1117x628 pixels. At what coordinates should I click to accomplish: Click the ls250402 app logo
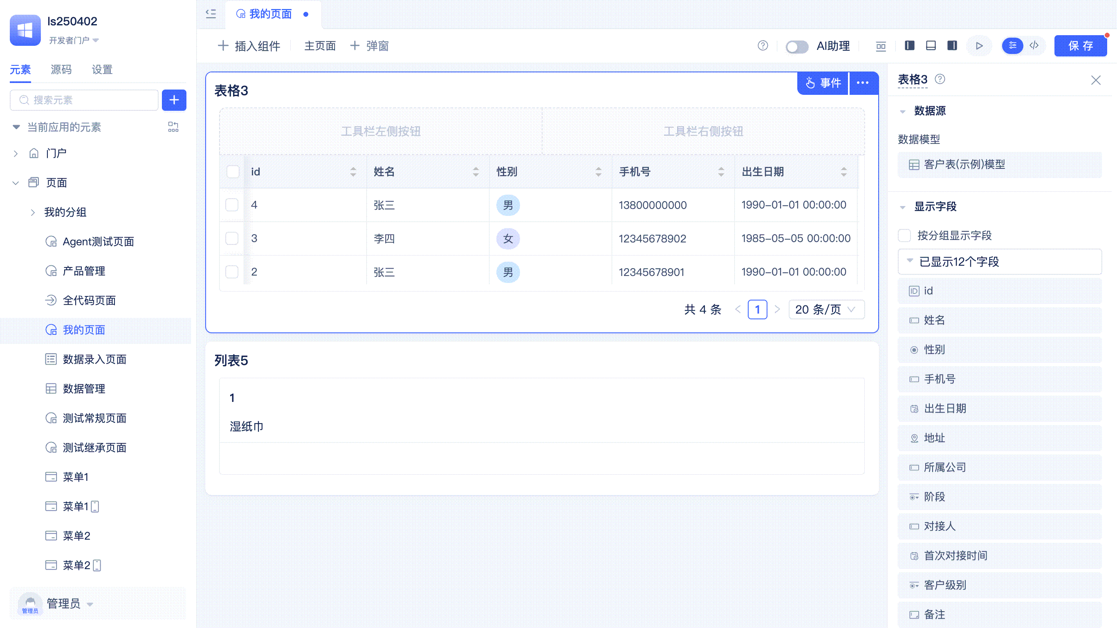[25, 30]
